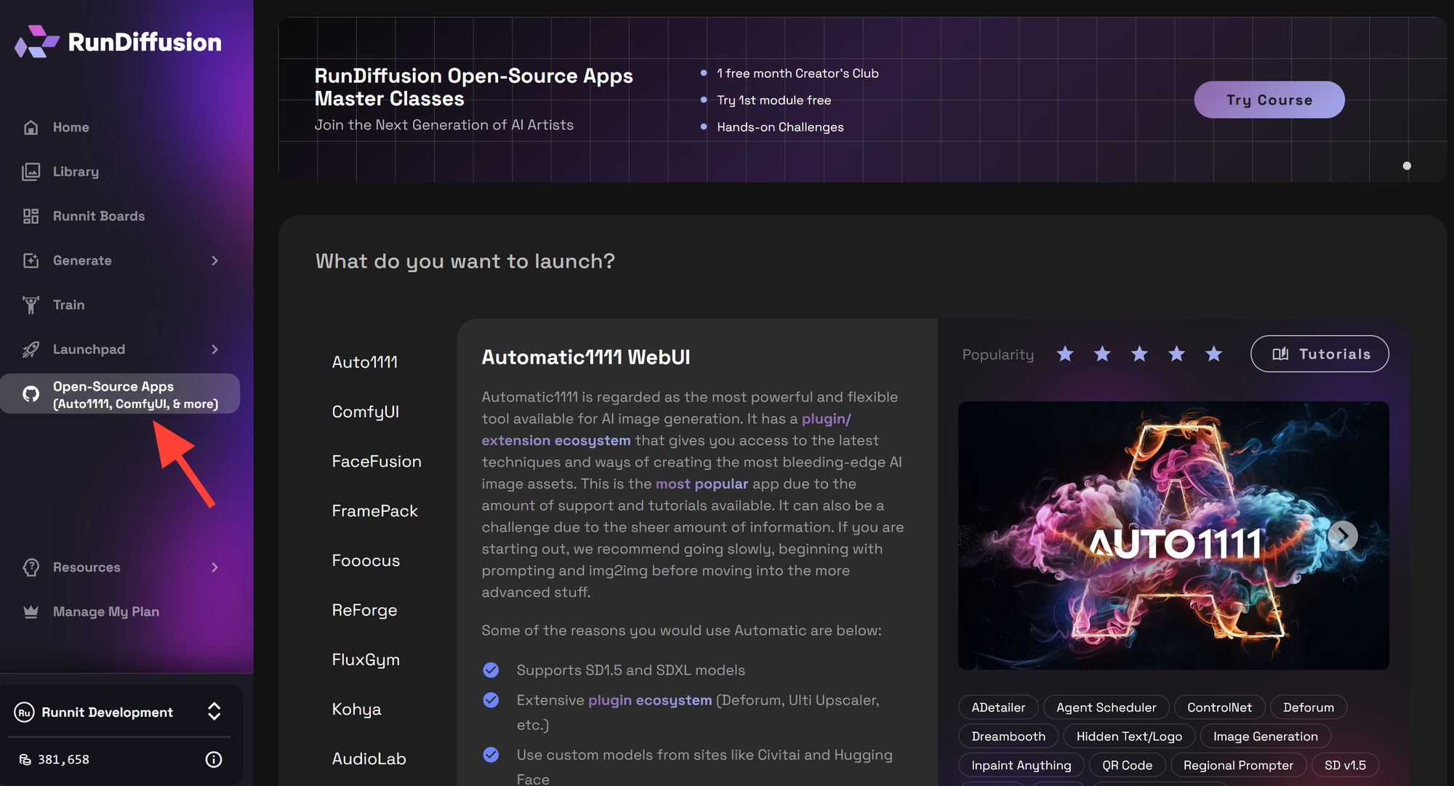Click the Runnit Boards grid icon
1454x786 pixels.
click(x=31, y=216)
